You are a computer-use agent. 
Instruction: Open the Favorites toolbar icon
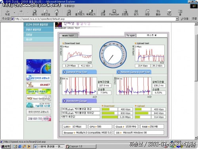(x=80, y=12)
